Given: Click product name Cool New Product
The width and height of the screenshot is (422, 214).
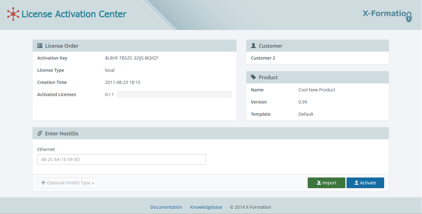Looking at the screenshot, I should pos(317,90).
